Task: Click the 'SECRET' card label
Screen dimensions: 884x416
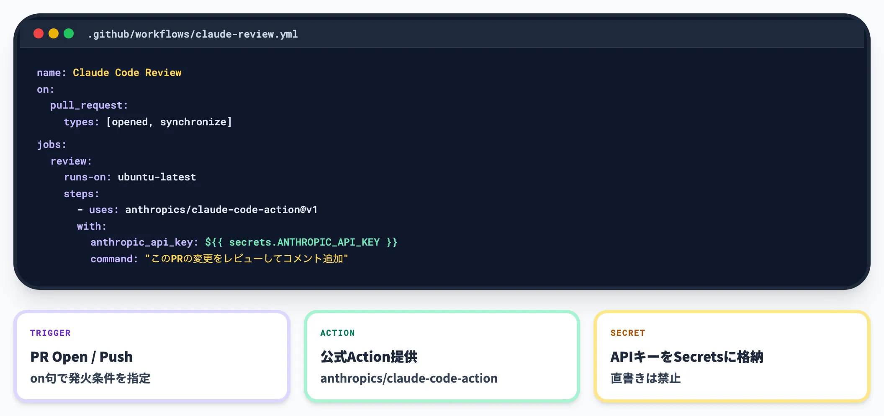Action: point(628,333)
